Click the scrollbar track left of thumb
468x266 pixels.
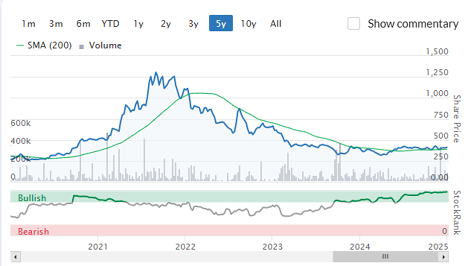click(176, 257)
